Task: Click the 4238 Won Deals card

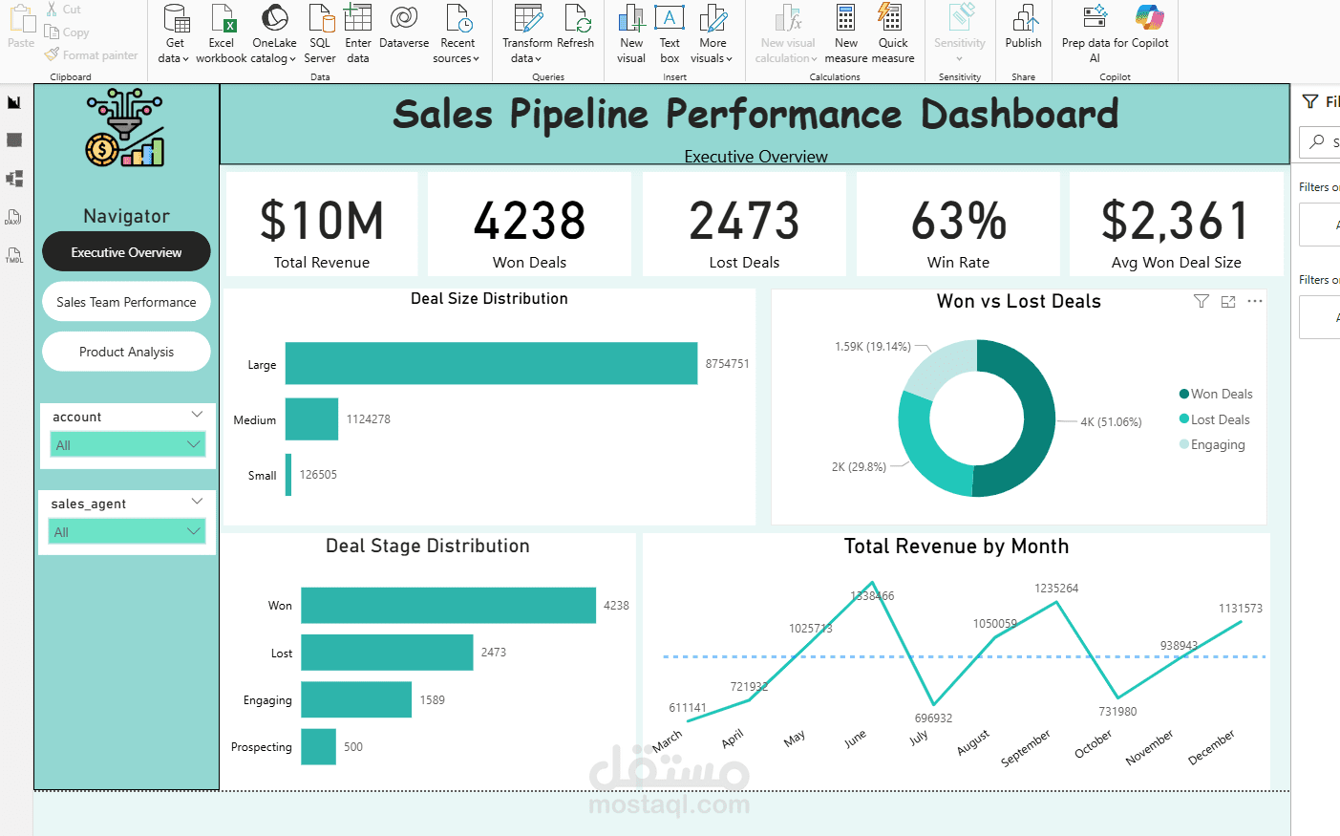Action: pyautogui.click(x=529, y=225)
